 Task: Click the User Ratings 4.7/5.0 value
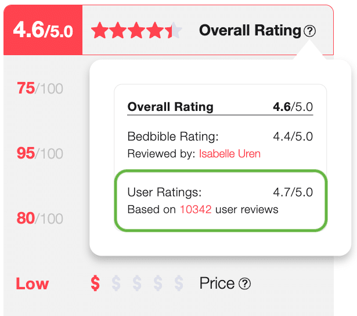click(293, 193)
